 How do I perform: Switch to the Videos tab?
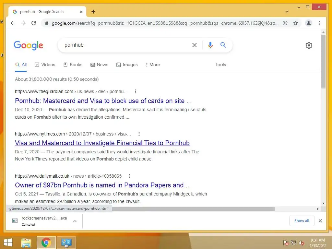pos(45,65)
